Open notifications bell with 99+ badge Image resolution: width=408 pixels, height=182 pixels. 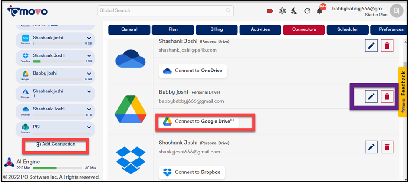[x=320, y=10]
